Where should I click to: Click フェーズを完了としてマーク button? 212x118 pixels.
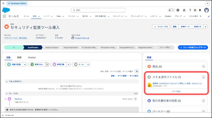click(193, 47)
